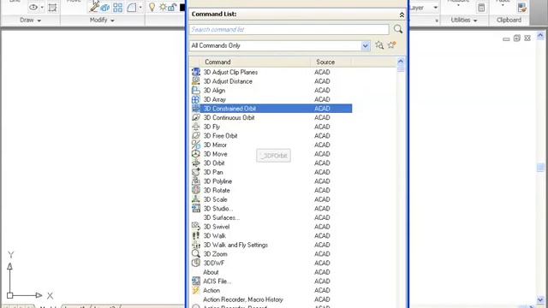548x308 pixels.
Task: Select the About command row
Action: click(271, 272)
